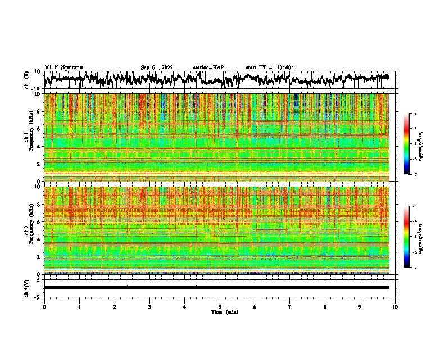Click the "station=KAP" label
445x344 pixels.
point(208,67)
